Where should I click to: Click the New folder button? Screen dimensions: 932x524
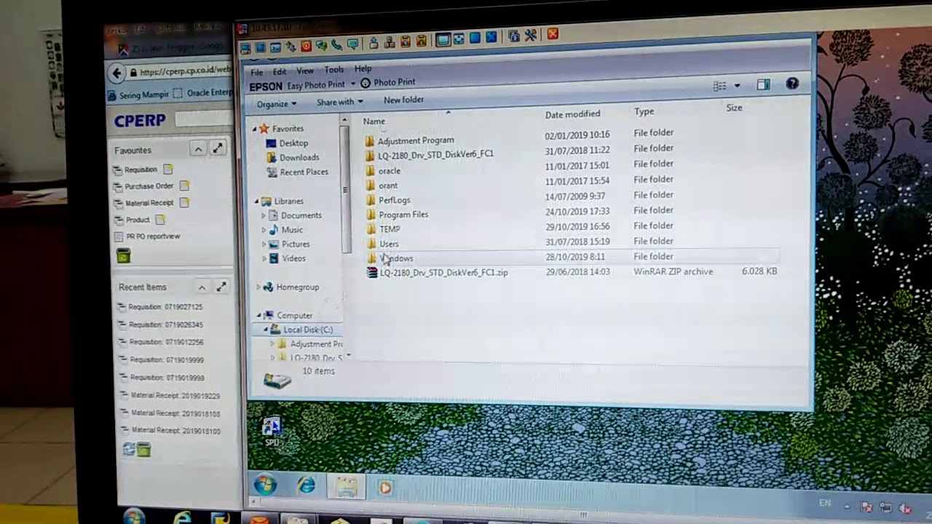pos(403,100)
